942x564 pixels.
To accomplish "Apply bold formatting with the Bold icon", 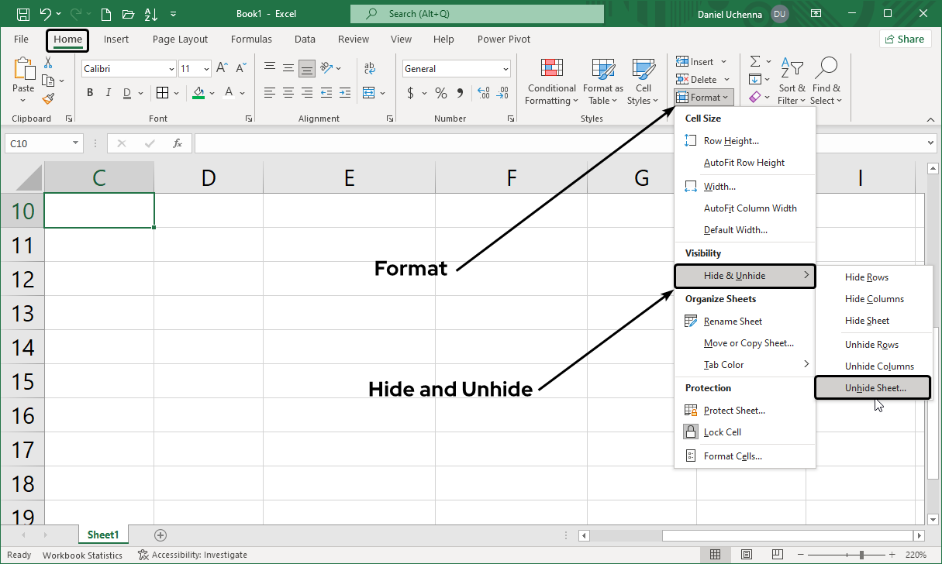I will 89,92.
